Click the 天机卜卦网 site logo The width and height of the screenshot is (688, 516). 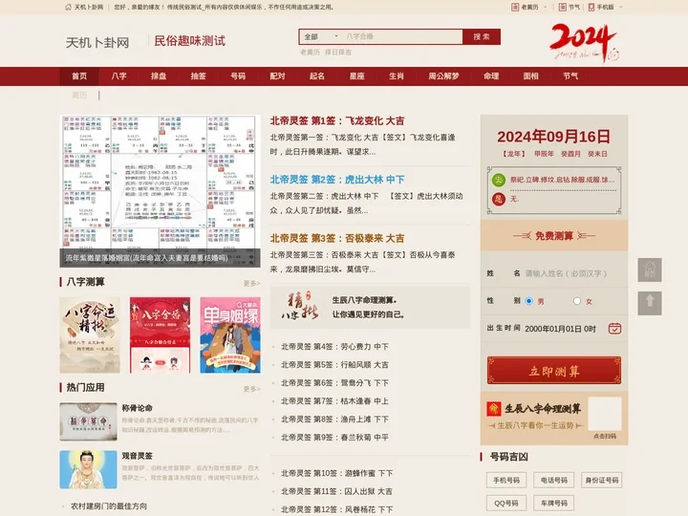pos(97,43)
